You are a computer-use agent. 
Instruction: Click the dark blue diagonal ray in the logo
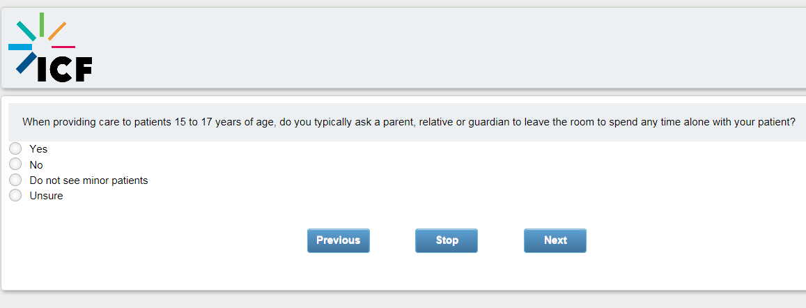pyautogui.click(x=25, y=63)
